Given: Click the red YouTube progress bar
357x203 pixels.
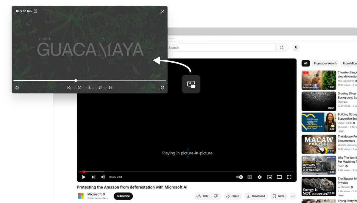Looking at the screenshot, I should point(187,172).
